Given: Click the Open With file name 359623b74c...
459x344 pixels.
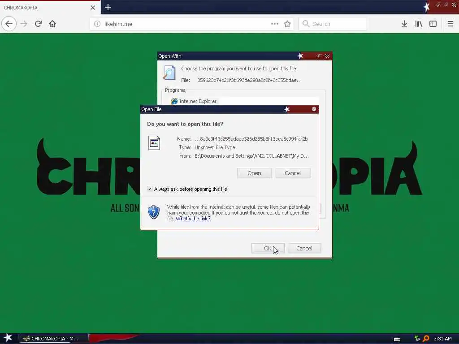Looking at the screenshot, I should tap(249, 80).
